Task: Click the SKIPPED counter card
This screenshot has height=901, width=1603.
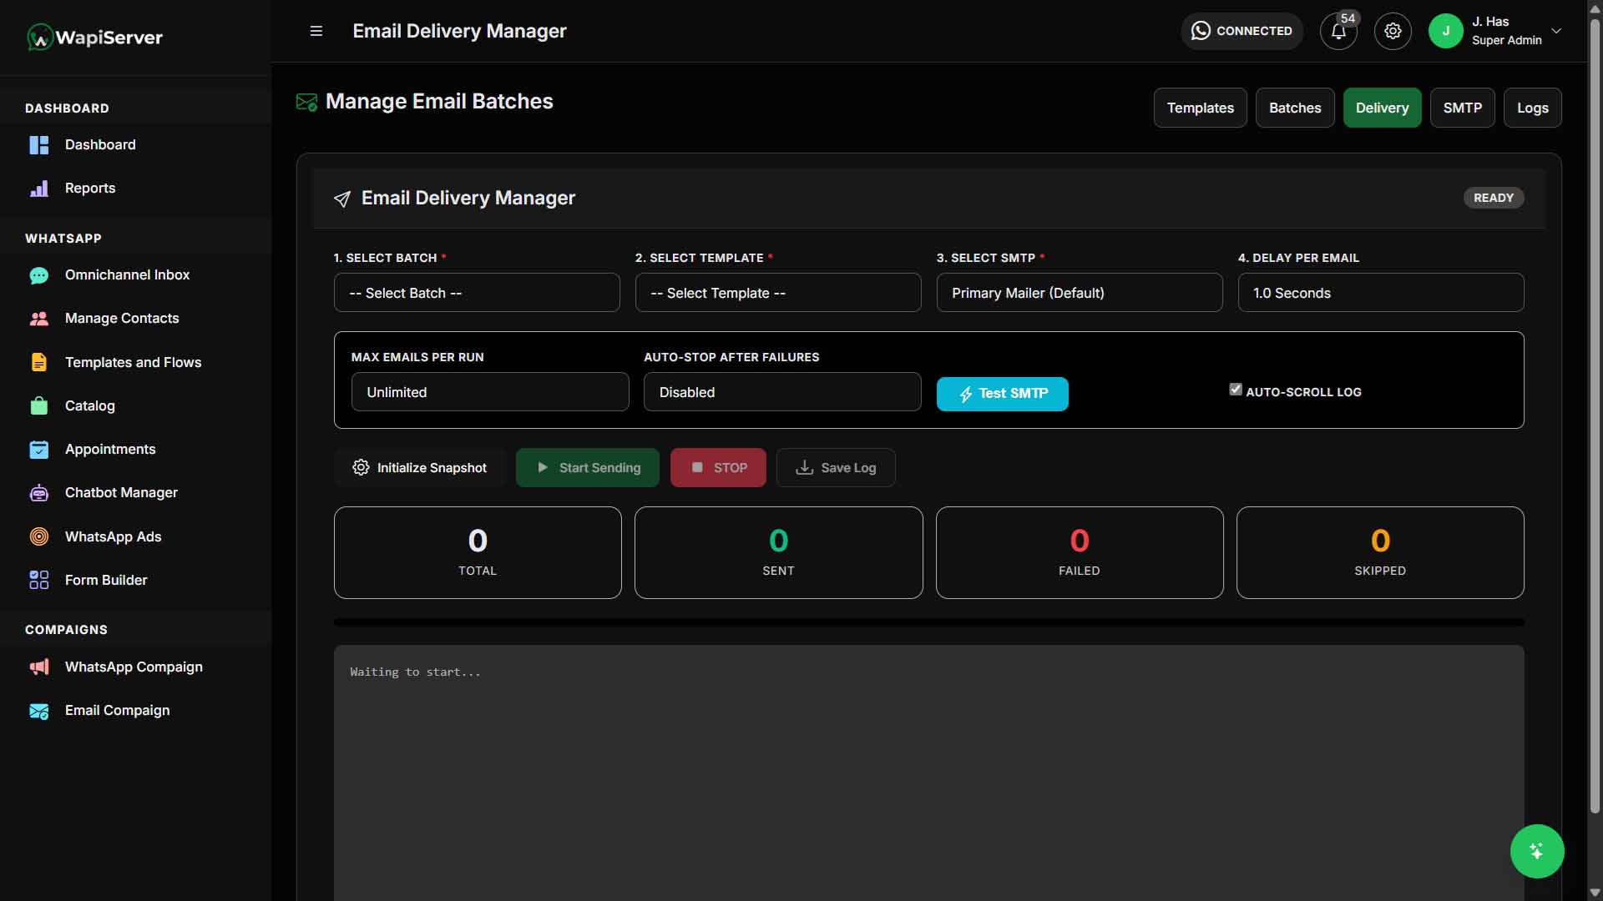Action: 1380,552
